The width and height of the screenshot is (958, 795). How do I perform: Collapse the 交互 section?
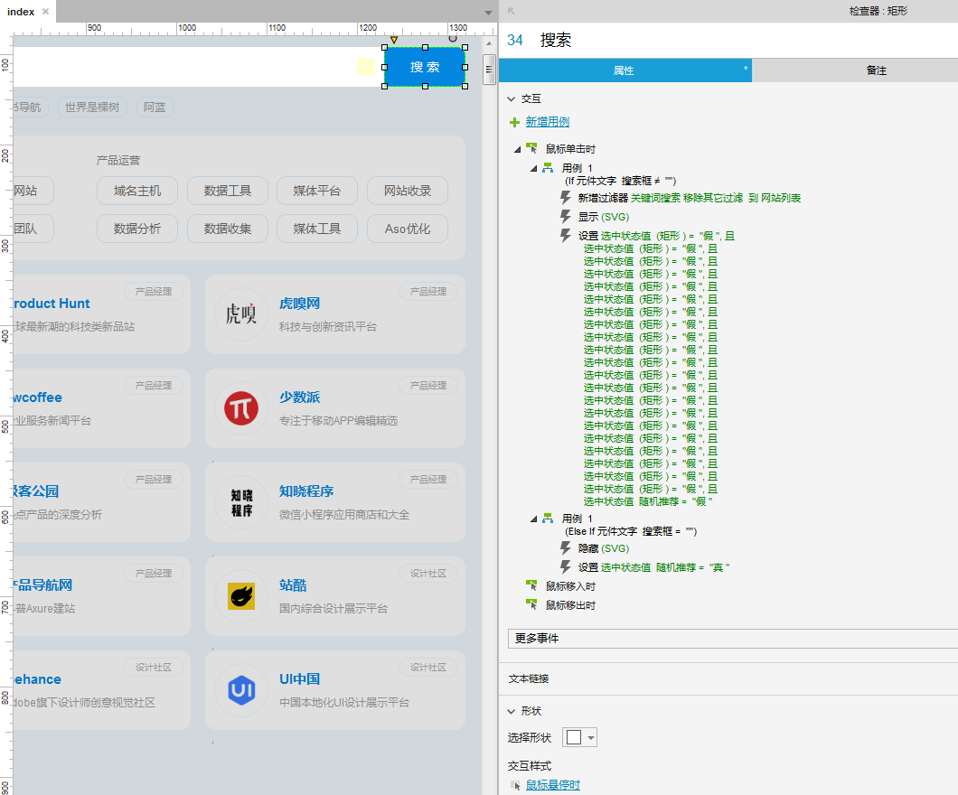click(512, 98)
